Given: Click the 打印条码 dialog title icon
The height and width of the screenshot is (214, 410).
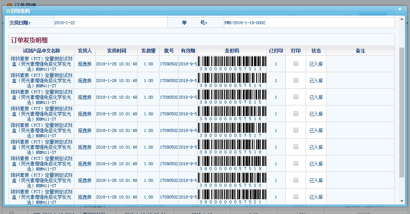Looking at the screenshot, I should coord(8,11).
